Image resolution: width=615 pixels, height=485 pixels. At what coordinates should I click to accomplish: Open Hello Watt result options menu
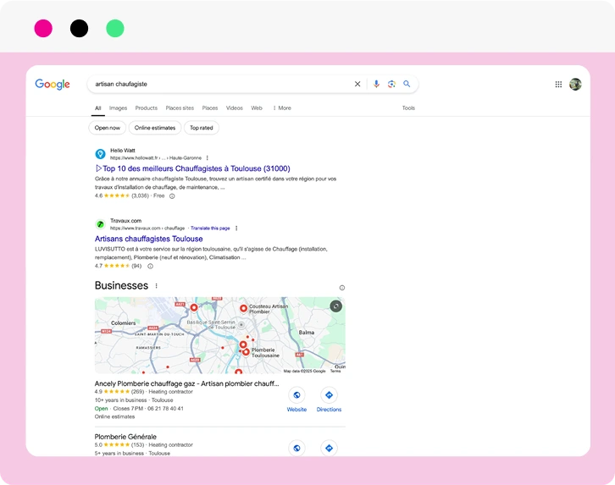pyautogui.click(x=207, y=158)
